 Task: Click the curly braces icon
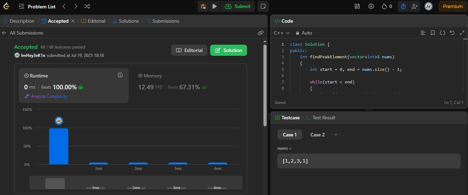443,33
